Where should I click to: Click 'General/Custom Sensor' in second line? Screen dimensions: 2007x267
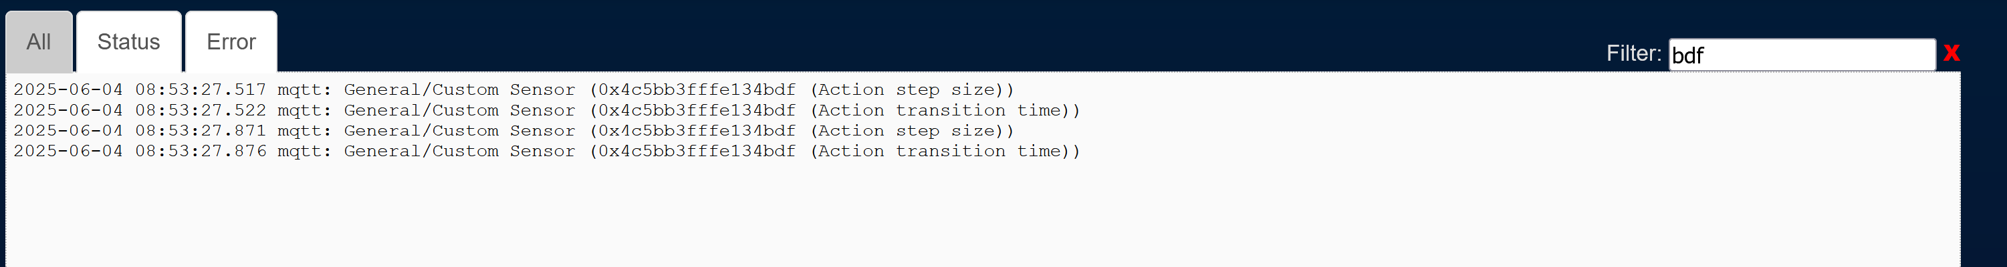point(460,109)
